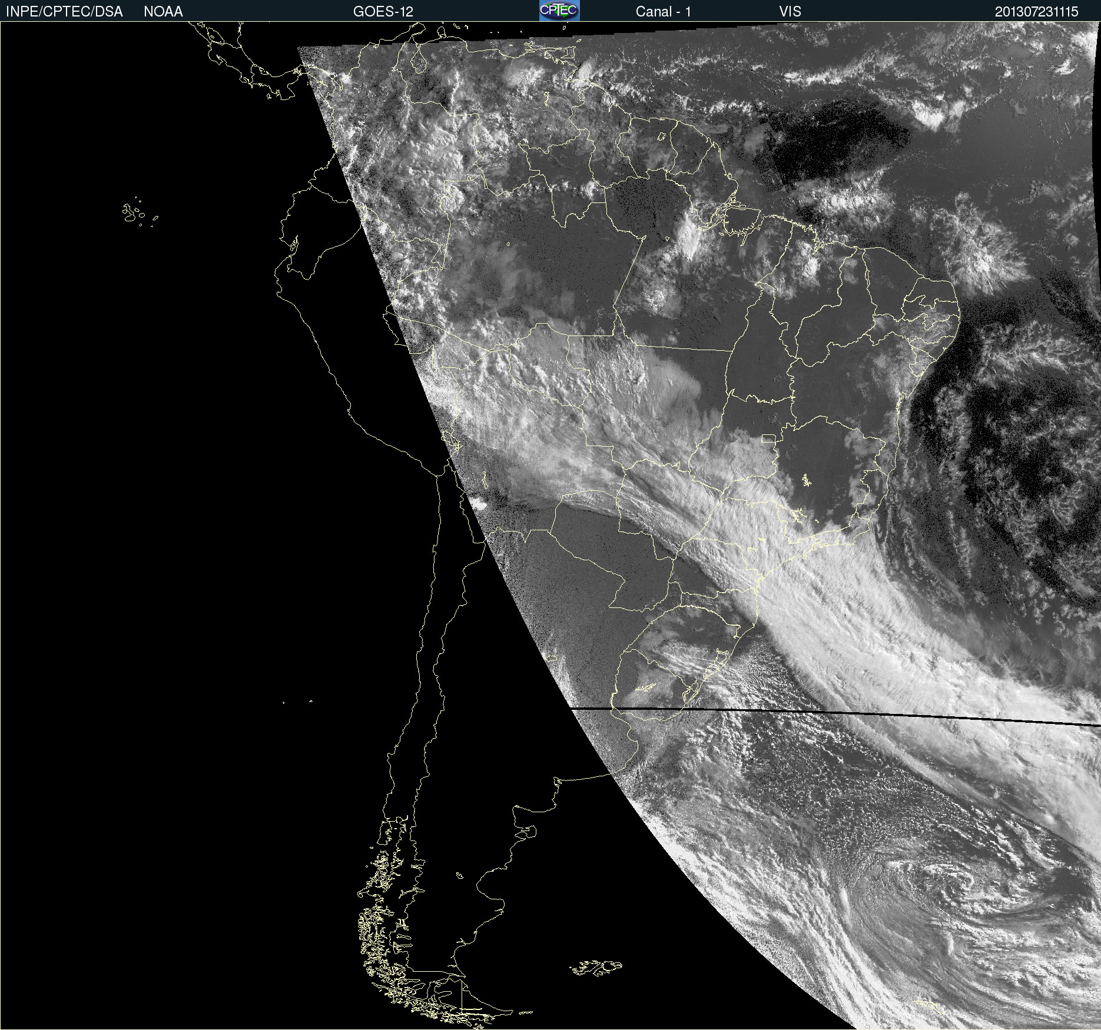Click the NOAA label in header
Screen dimensions: 1101x1030
163,12
